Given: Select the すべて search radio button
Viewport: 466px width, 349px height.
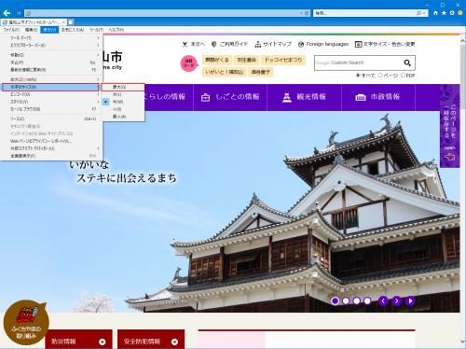Looking at the screenshot, I should tap(358, 76).
